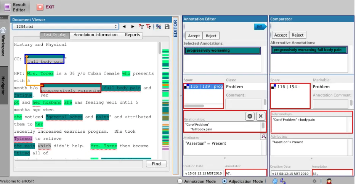This screenshot has height=184, width=356.
Task: Toggle the crossed-out annotation display icon
Action: [159, 27]
